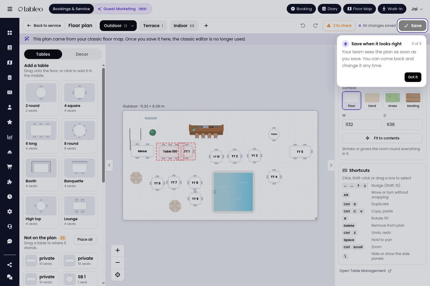This screenshot has height=286, width=430.
Task: Recenter the floor plan view
Action: (118, 275)
